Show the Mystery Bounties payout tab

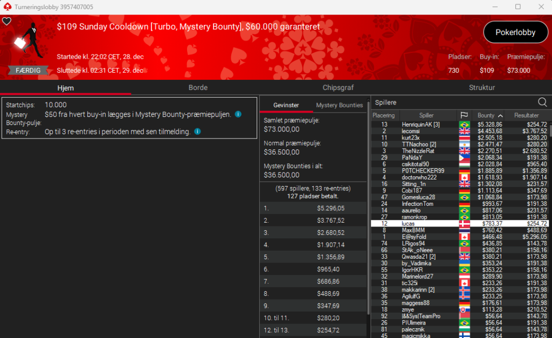[339, 105]
